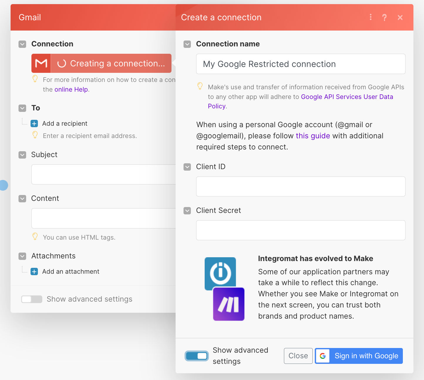424x380 pixels.
Task: Close the Create a connection dialog
Action: (400, 17)
